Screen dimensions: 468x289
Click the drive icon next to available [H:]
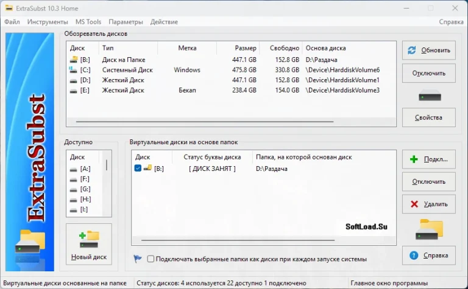point(73,200)
